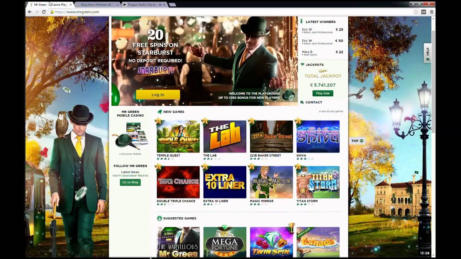The image size is (461, 259).
Task: Click the browser forward arrow
Action: (x=36, y=12)
